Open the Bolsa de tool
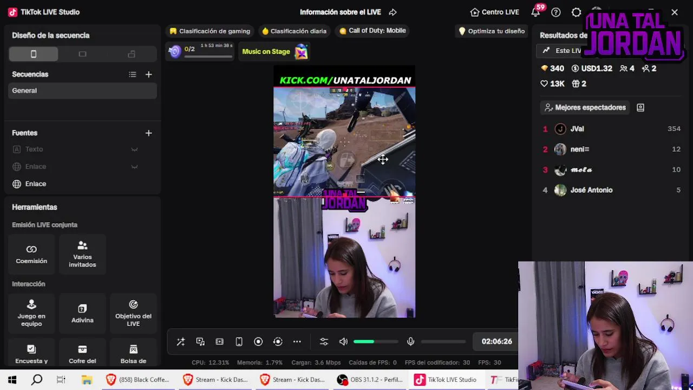 point(133,354)
